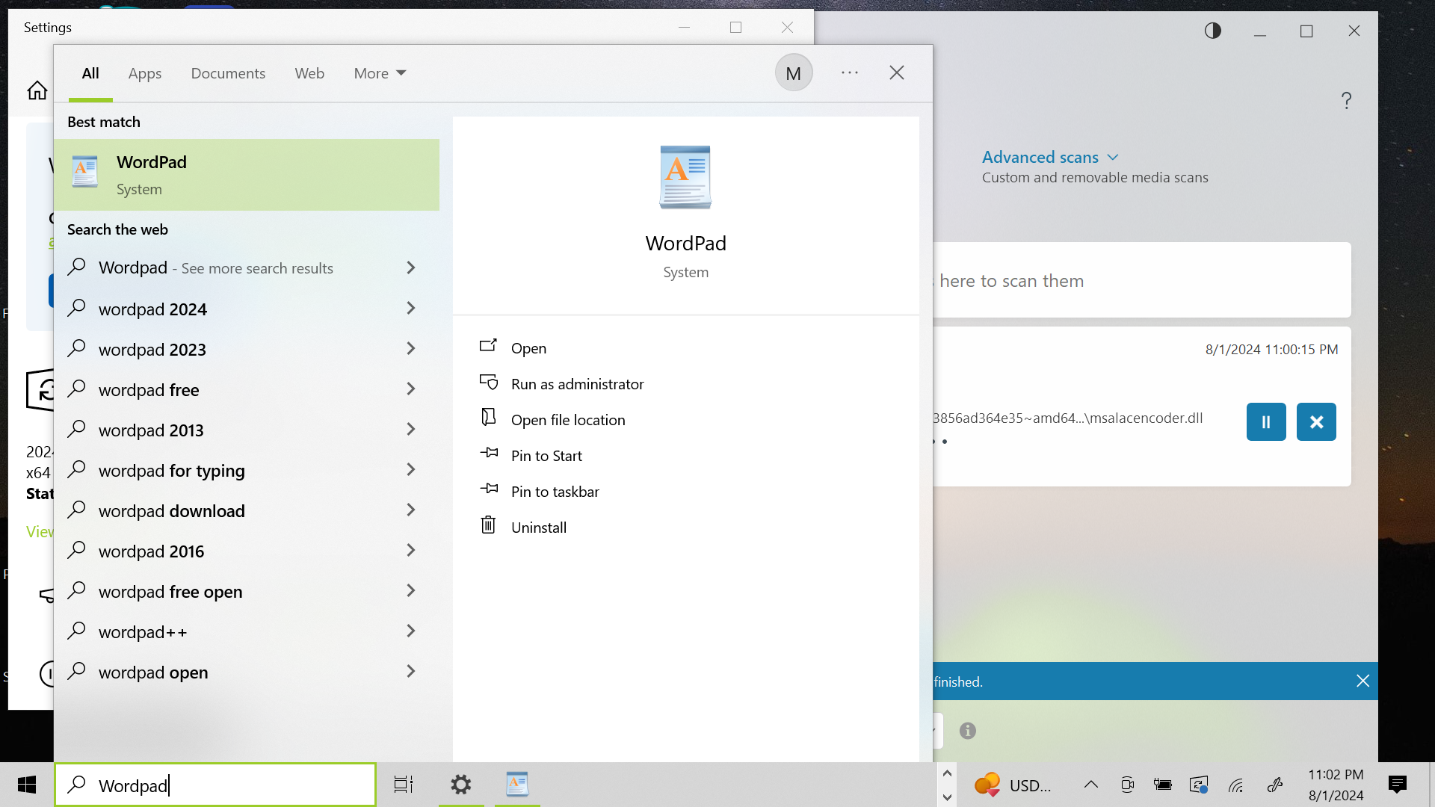The height and width of the screenshot is (807, 1435).
Task: Click the Run as administrator shield icon
Action: (488, 383)
